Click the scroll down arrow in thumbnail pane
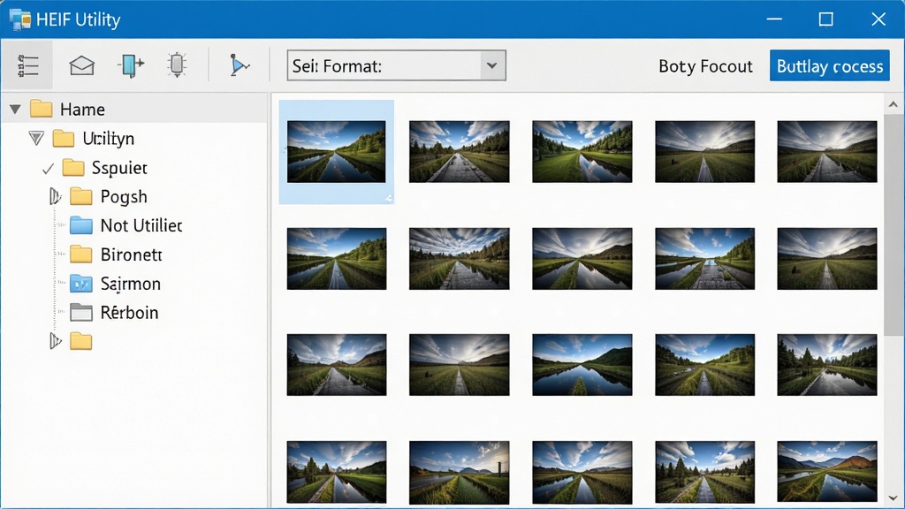 point(893,498)
